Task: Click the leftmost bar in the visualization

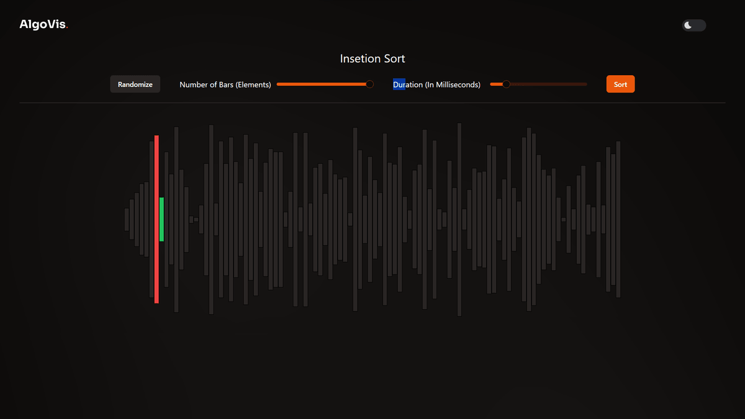Action: (x=127, y=219)
